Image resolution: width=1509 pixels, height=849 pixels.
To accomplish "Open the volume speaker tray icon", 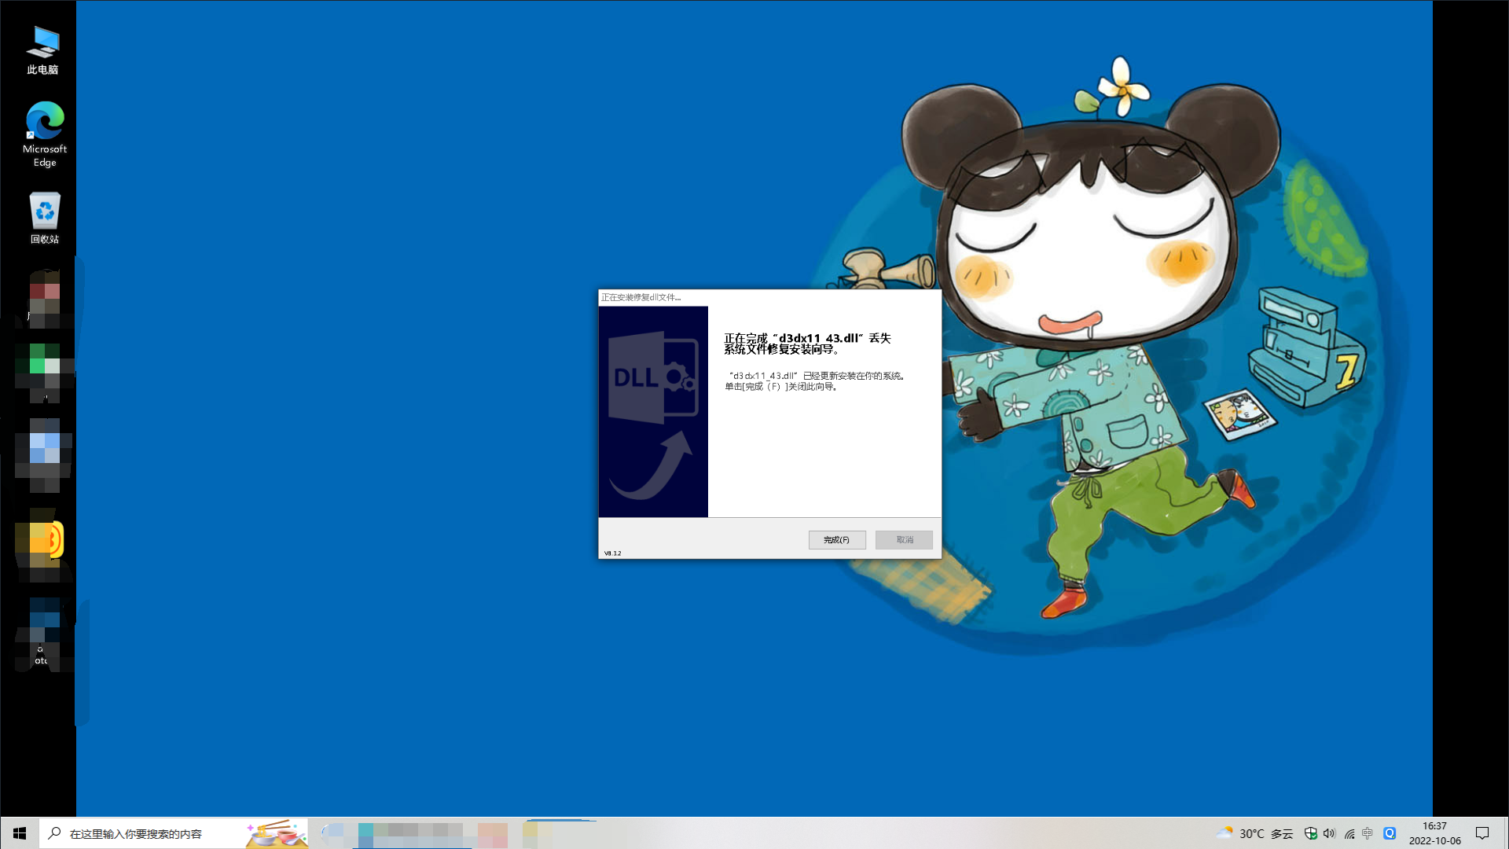I will point(1329,834).
